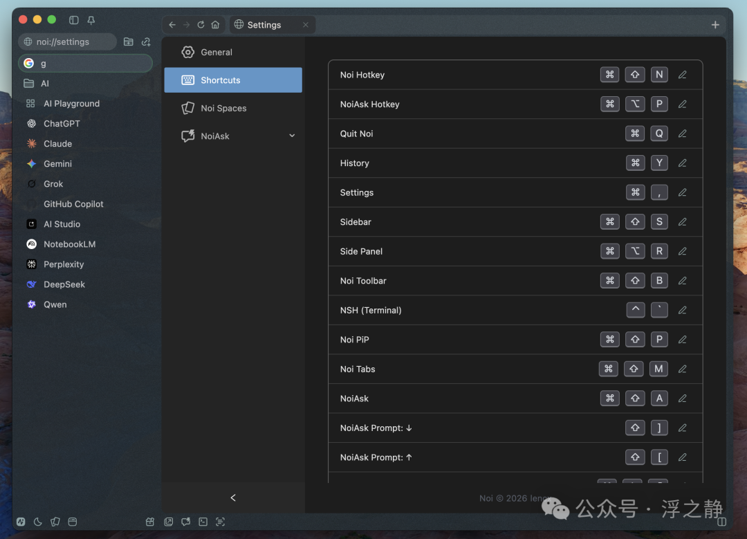Open AI Playground from the sidebar
Image resolution: width=747 pixels, height=539 pixels.
tap(86, 104)
